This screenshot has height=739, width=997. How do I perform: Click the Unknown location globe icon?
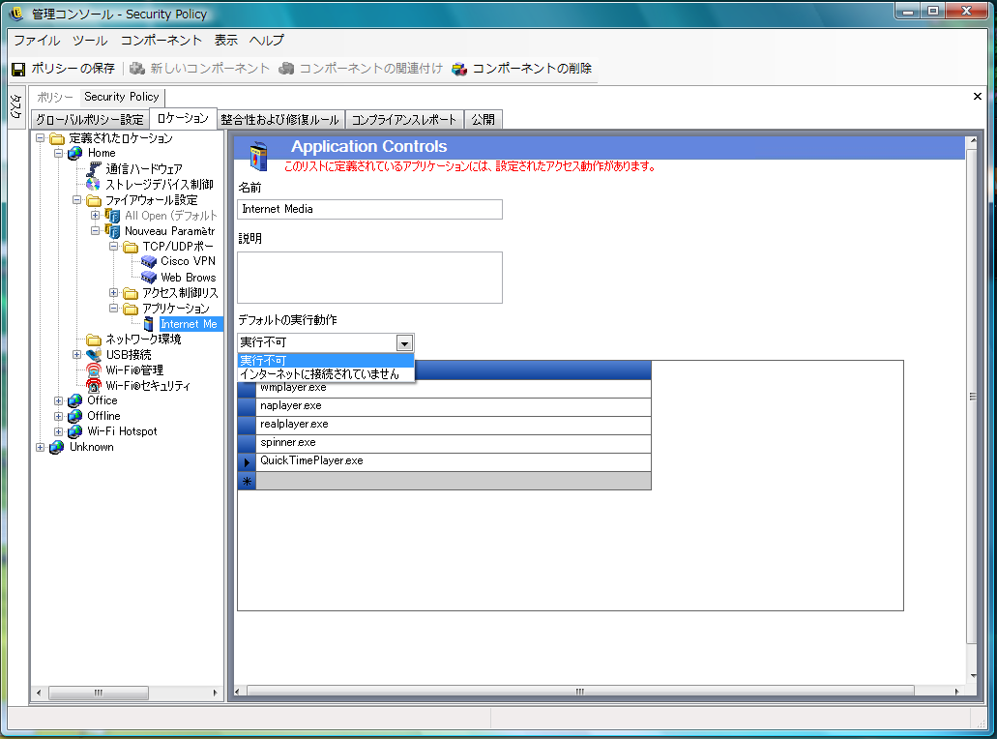(57, 447)
